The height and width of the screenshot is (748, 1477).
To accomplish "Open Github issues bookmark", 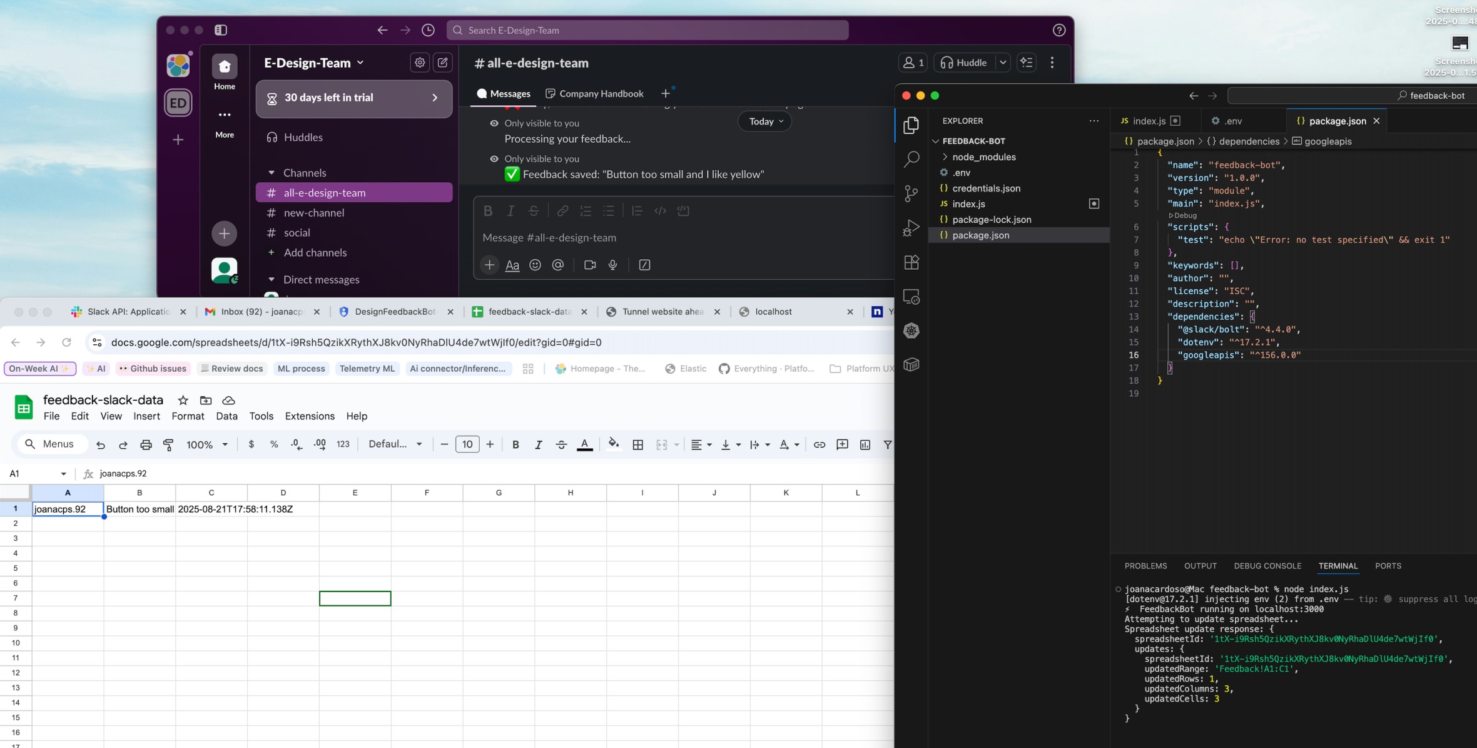I will [153, 369].
